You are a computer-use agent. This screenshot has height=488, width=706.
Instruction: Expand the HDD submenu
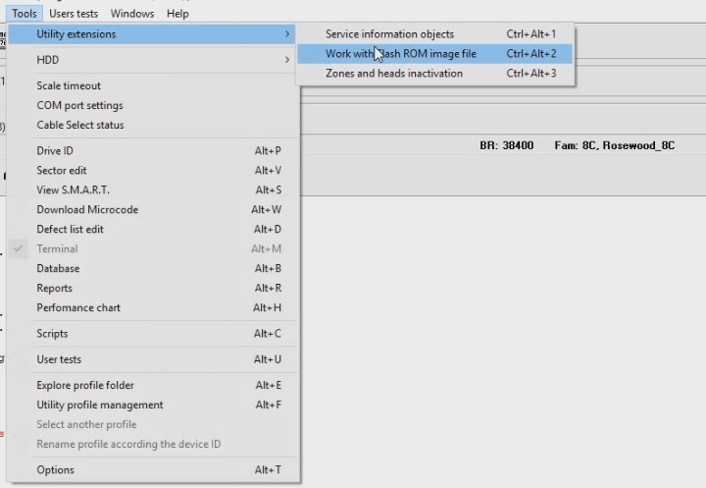tap(48, 60)
